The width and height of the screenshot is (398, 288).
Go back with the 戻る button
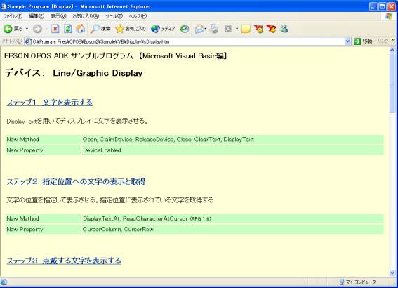(x=13, y=29)
